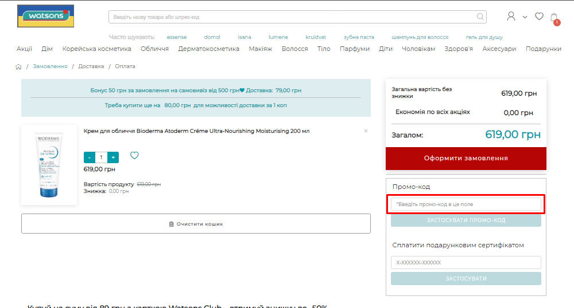Open the user account icon

point(511,17)
